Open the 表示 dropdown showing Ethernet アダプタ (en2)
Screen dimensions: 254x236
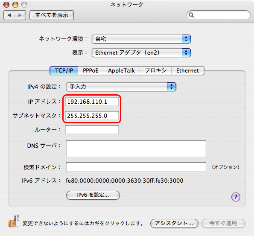[x=141, y=52]
